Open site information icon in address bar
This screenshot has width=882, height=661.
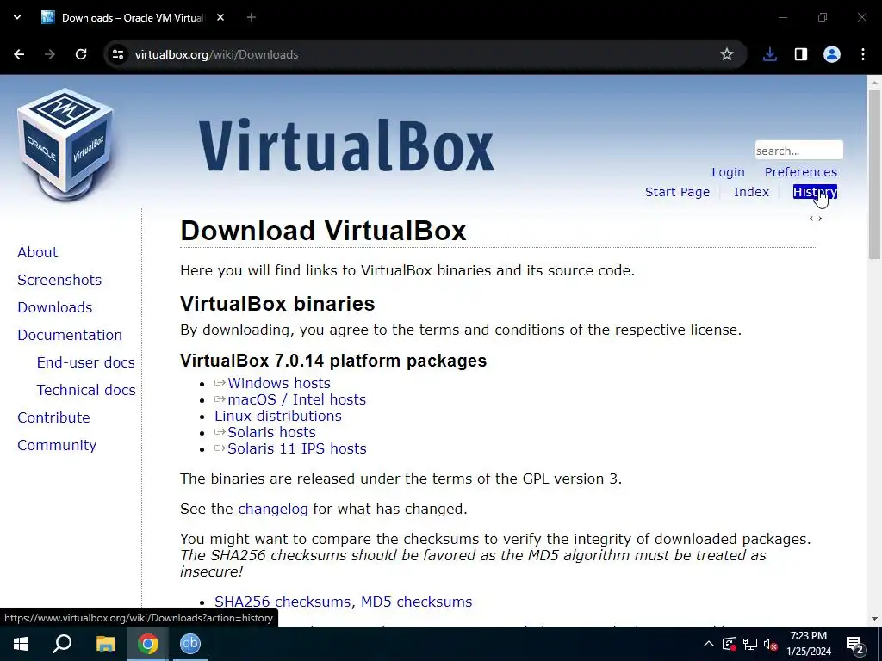pos(117,54)
